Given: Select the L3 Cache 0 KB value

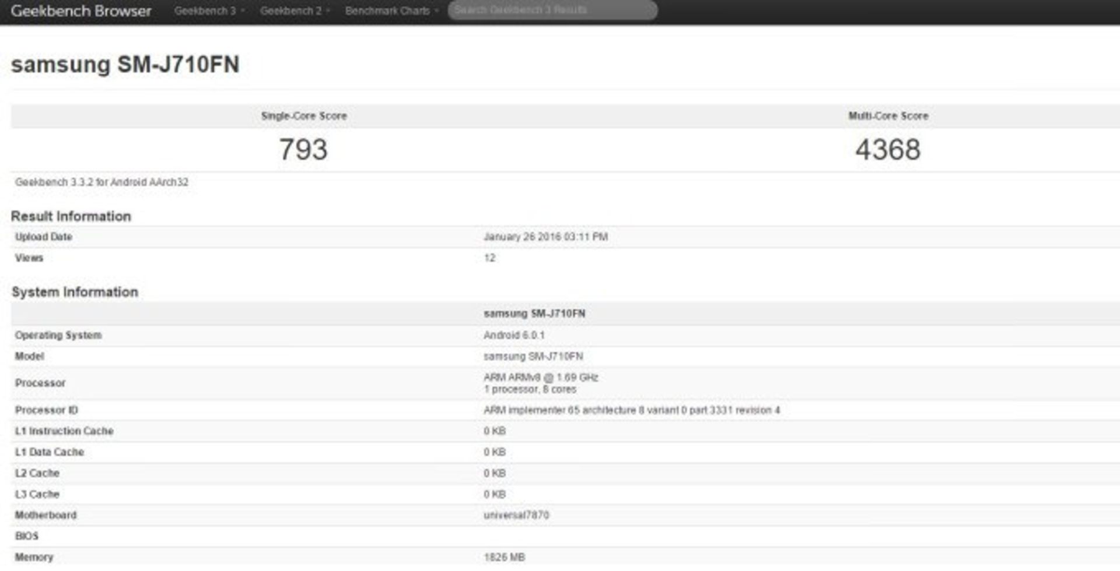Looking at the screenshot, I should (495, 494).
